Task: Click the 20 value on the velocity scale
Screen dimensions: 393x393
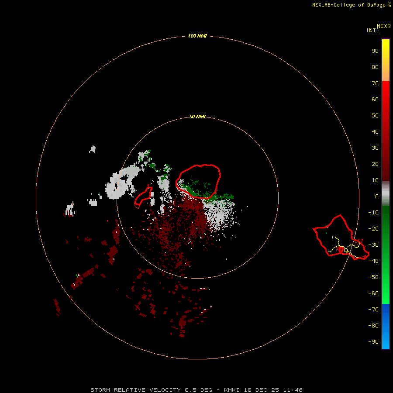Action: 375,164
